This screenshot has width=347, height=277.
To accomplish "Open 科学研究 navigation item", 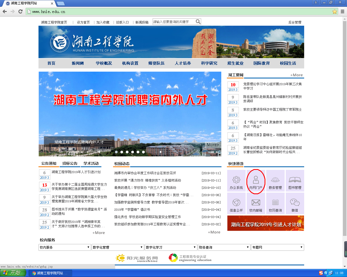I will pos(209,63).
